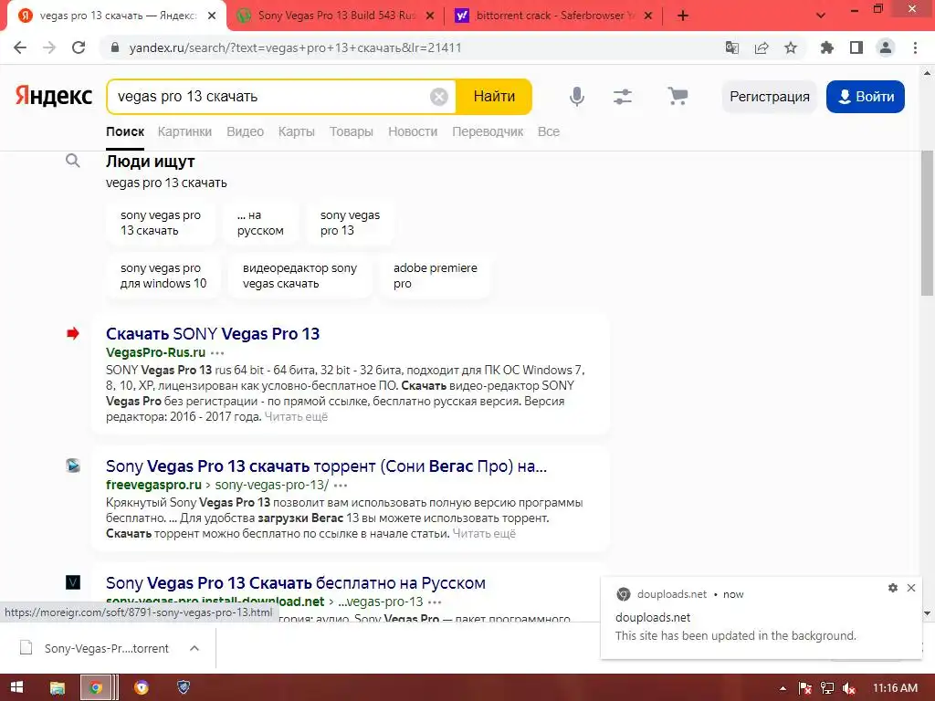Open the Переводчик tab
The height and width of the screenshot is (701, 935).
488,131
